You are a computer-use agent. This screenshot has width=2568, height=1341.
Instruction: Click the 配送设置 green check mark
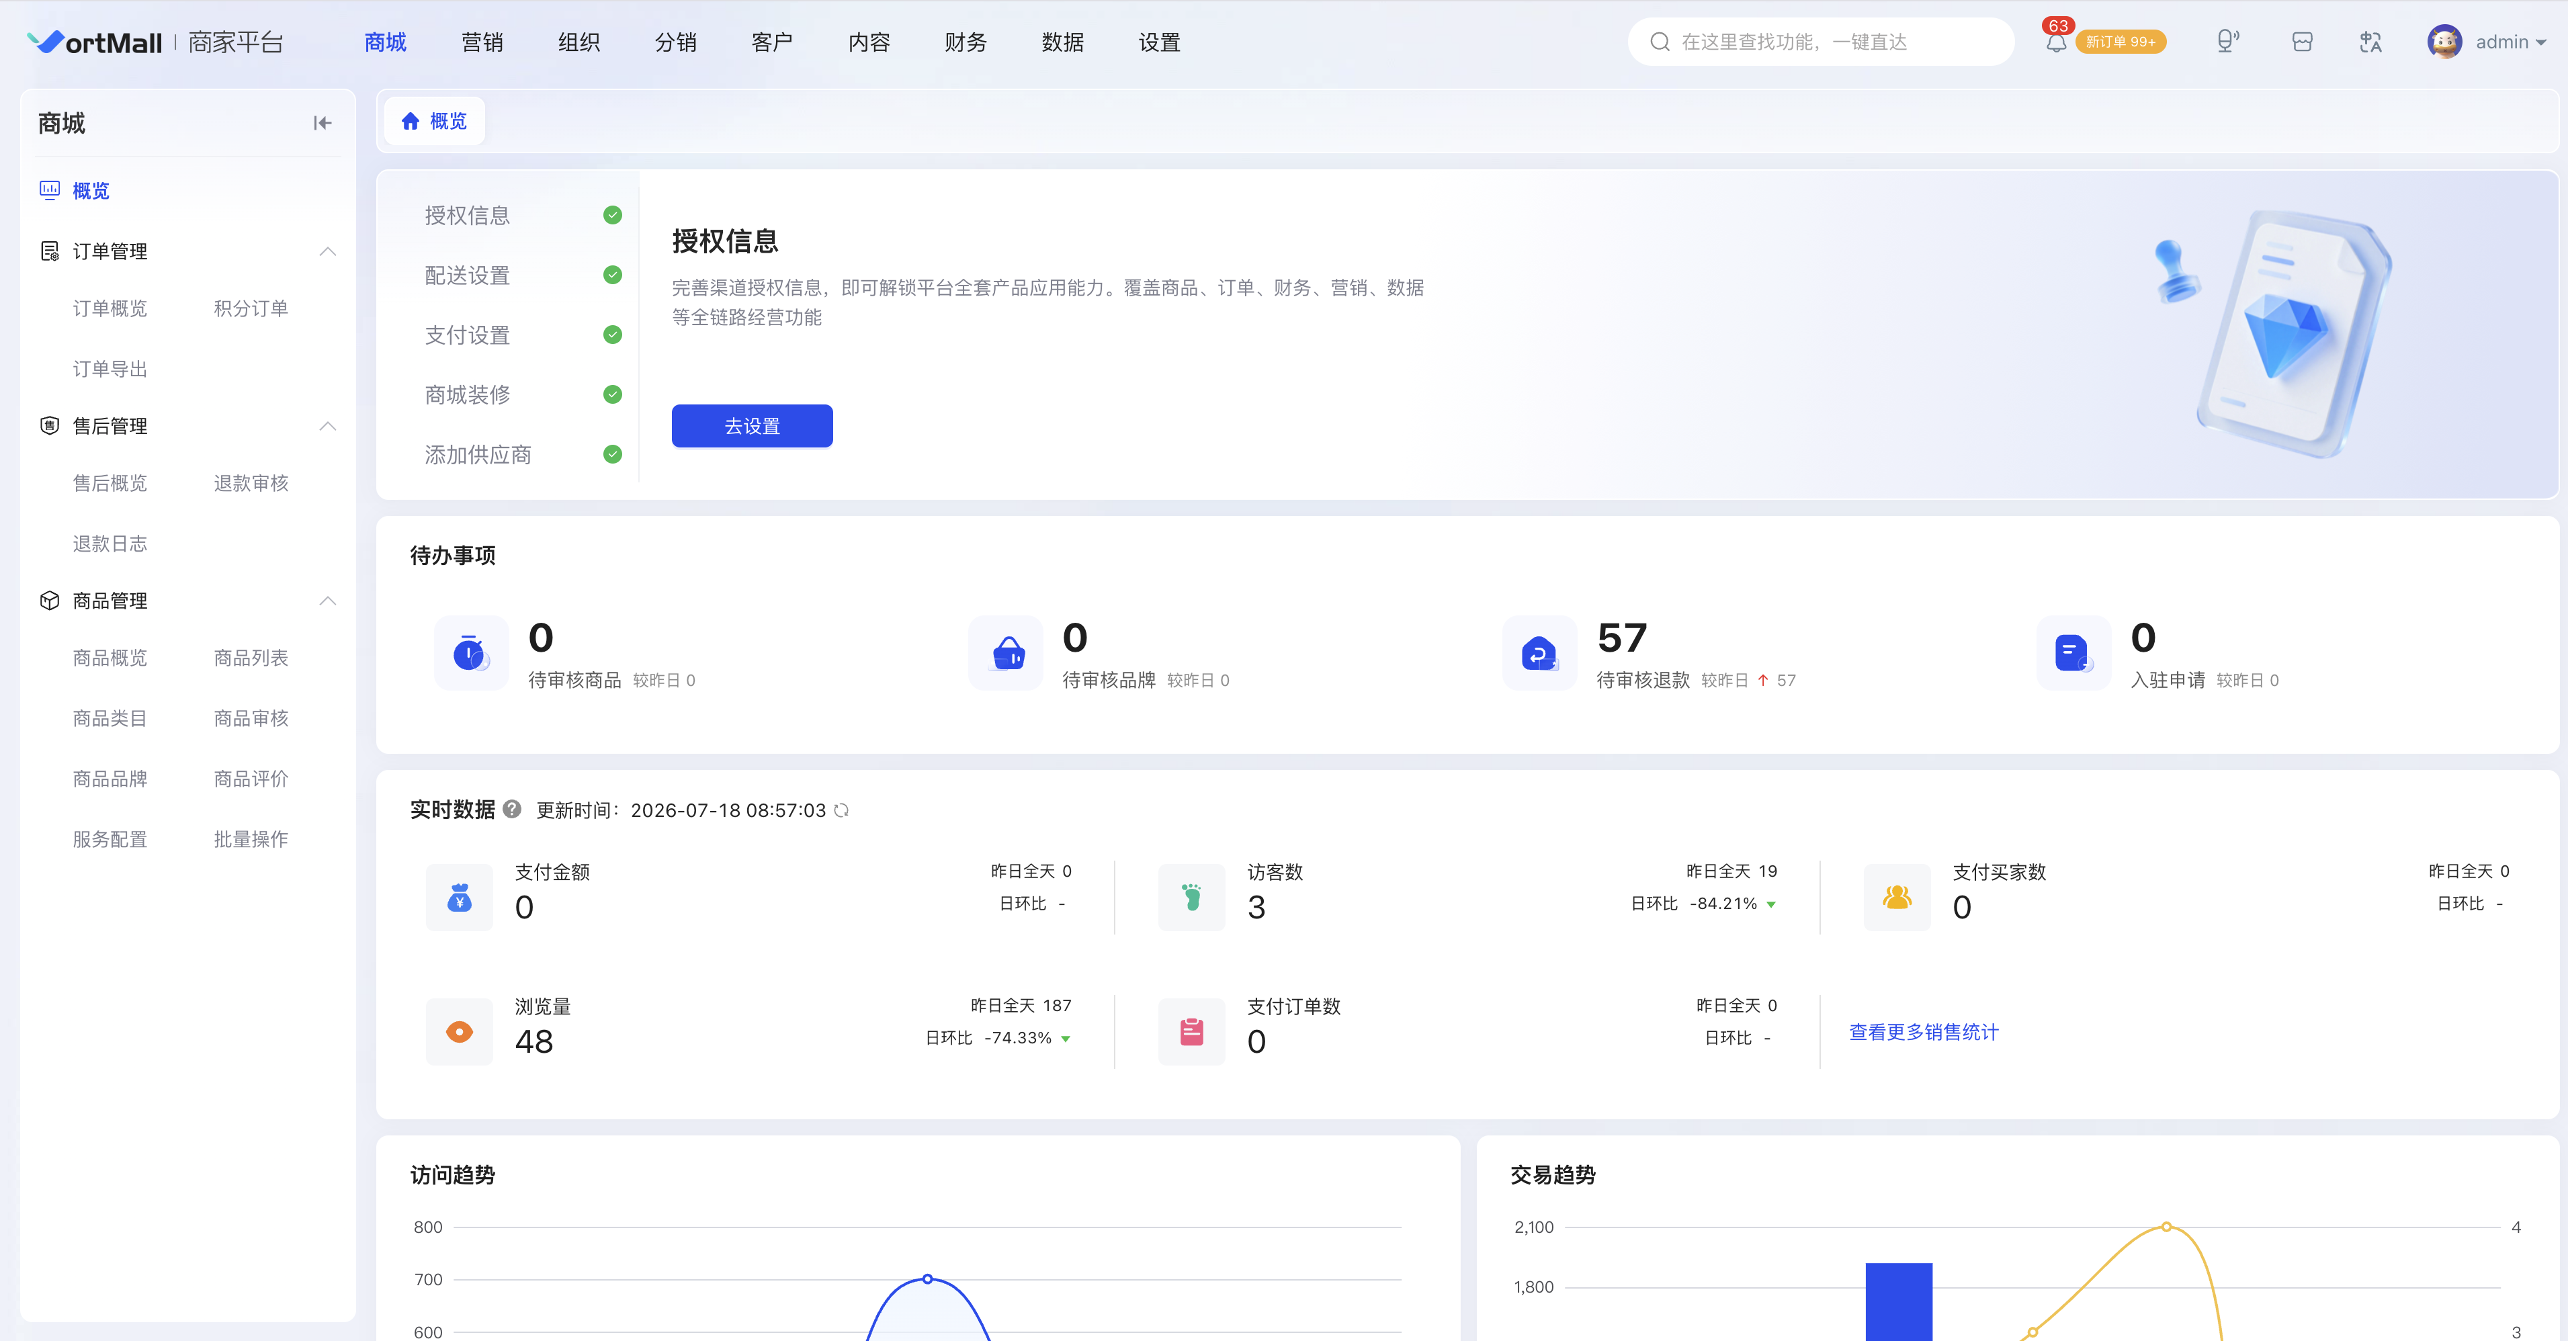pos(613,274)
